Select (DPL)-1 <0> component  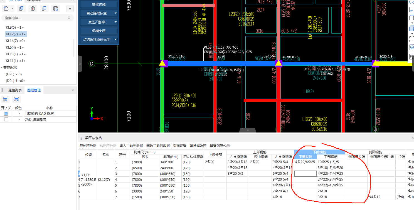click(16, 81)
